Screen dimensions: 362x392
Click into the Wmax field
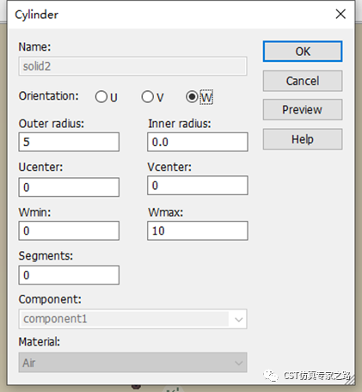(198, 230)
